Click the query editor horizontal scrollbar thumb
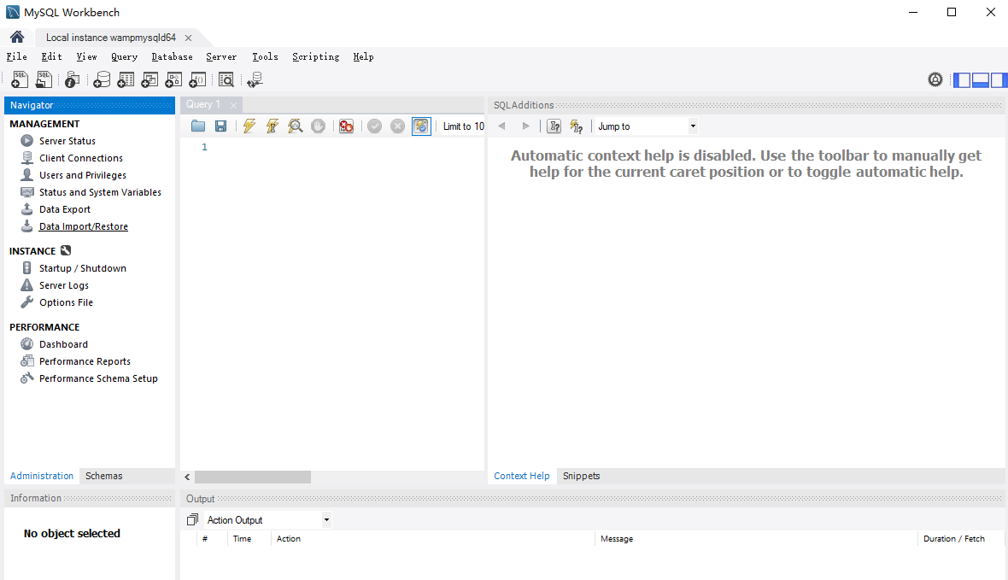Screen dimensions: 1008x580 click(253, 477)
